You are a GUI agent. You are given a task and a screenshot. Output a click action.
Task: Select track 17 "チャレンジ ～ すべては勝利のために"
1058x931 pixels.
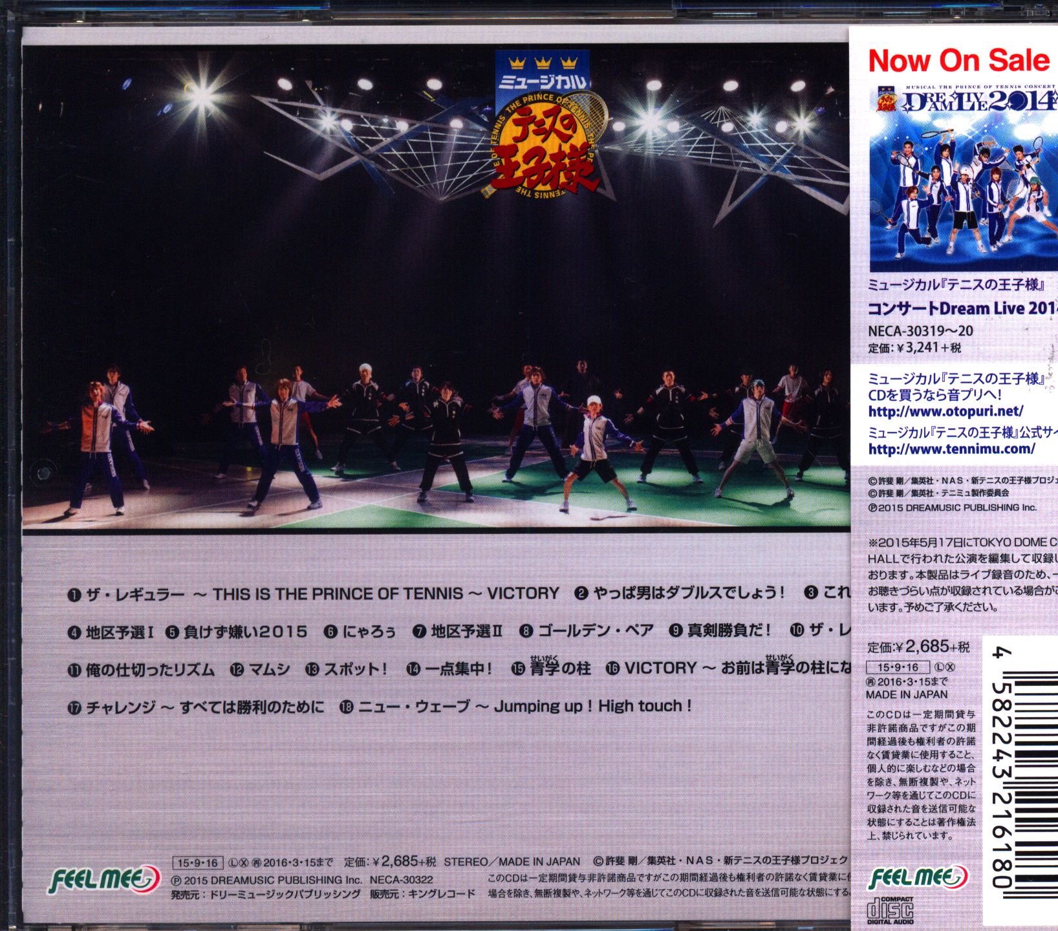[x=195, y=707]
